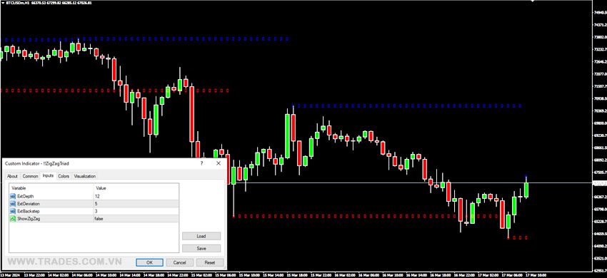The width and height of the screenshot is (607, 278).
Task: Click the help question mark icon
Action: pyautogui.click(x=201, y=163)
